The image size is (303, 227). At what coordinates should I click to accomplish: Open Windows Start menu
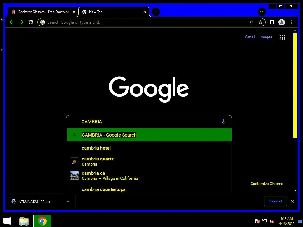[7, 221]
